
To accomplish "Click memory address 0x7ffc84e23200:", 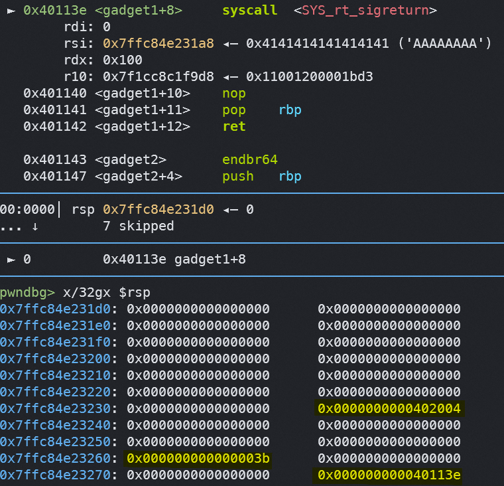I will (59, 359).
